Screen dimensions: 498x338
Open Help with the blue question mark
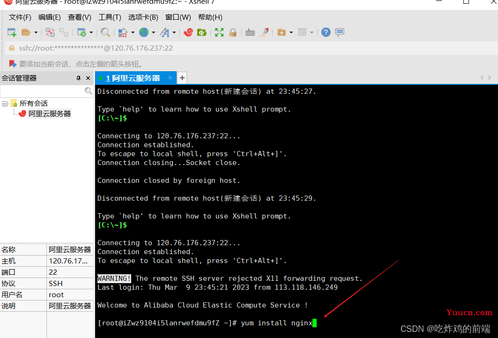point(326,32)
